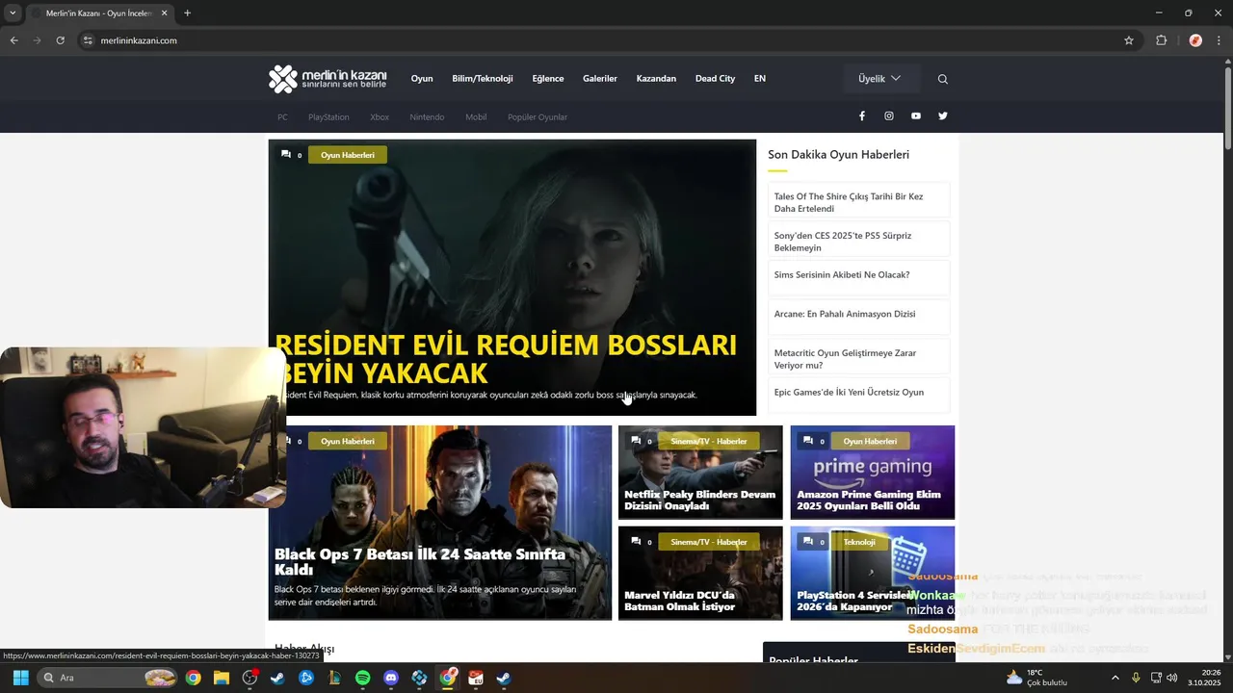
Task: Open the Facebook social icon
Action: (862, 115)
